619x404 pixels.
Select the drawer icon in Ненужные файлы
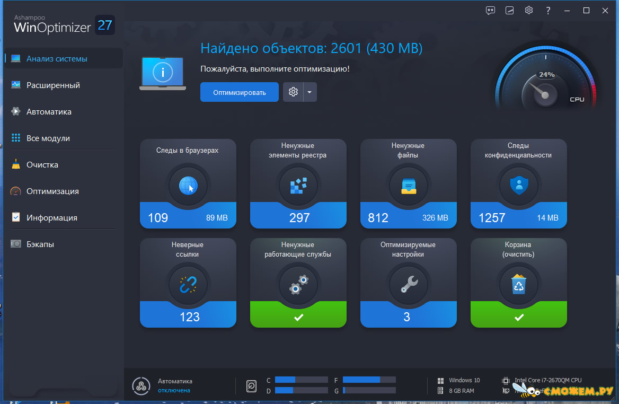tap(409, 186)
